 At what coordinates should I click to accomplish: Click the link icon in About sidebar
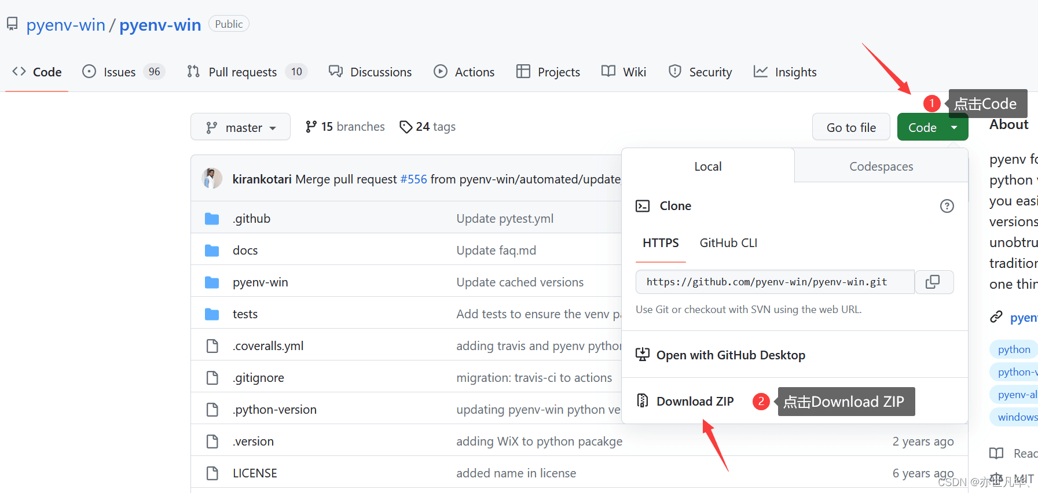coord(996,317)
